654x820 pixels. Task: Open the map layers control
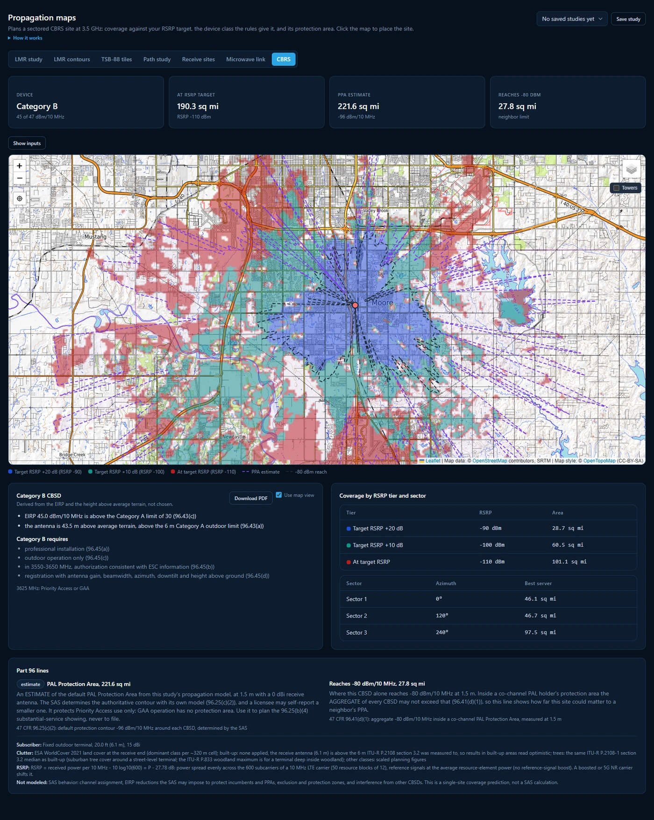coord(631,170)
